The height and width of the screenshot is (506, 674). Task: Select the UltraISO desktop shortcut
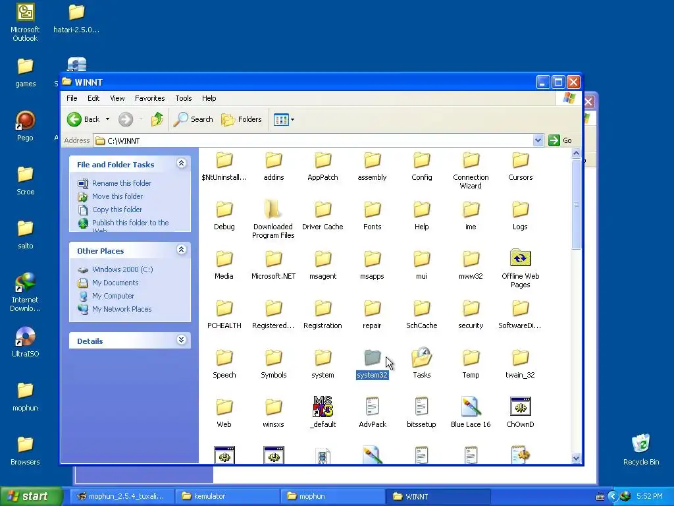(26, 343)
